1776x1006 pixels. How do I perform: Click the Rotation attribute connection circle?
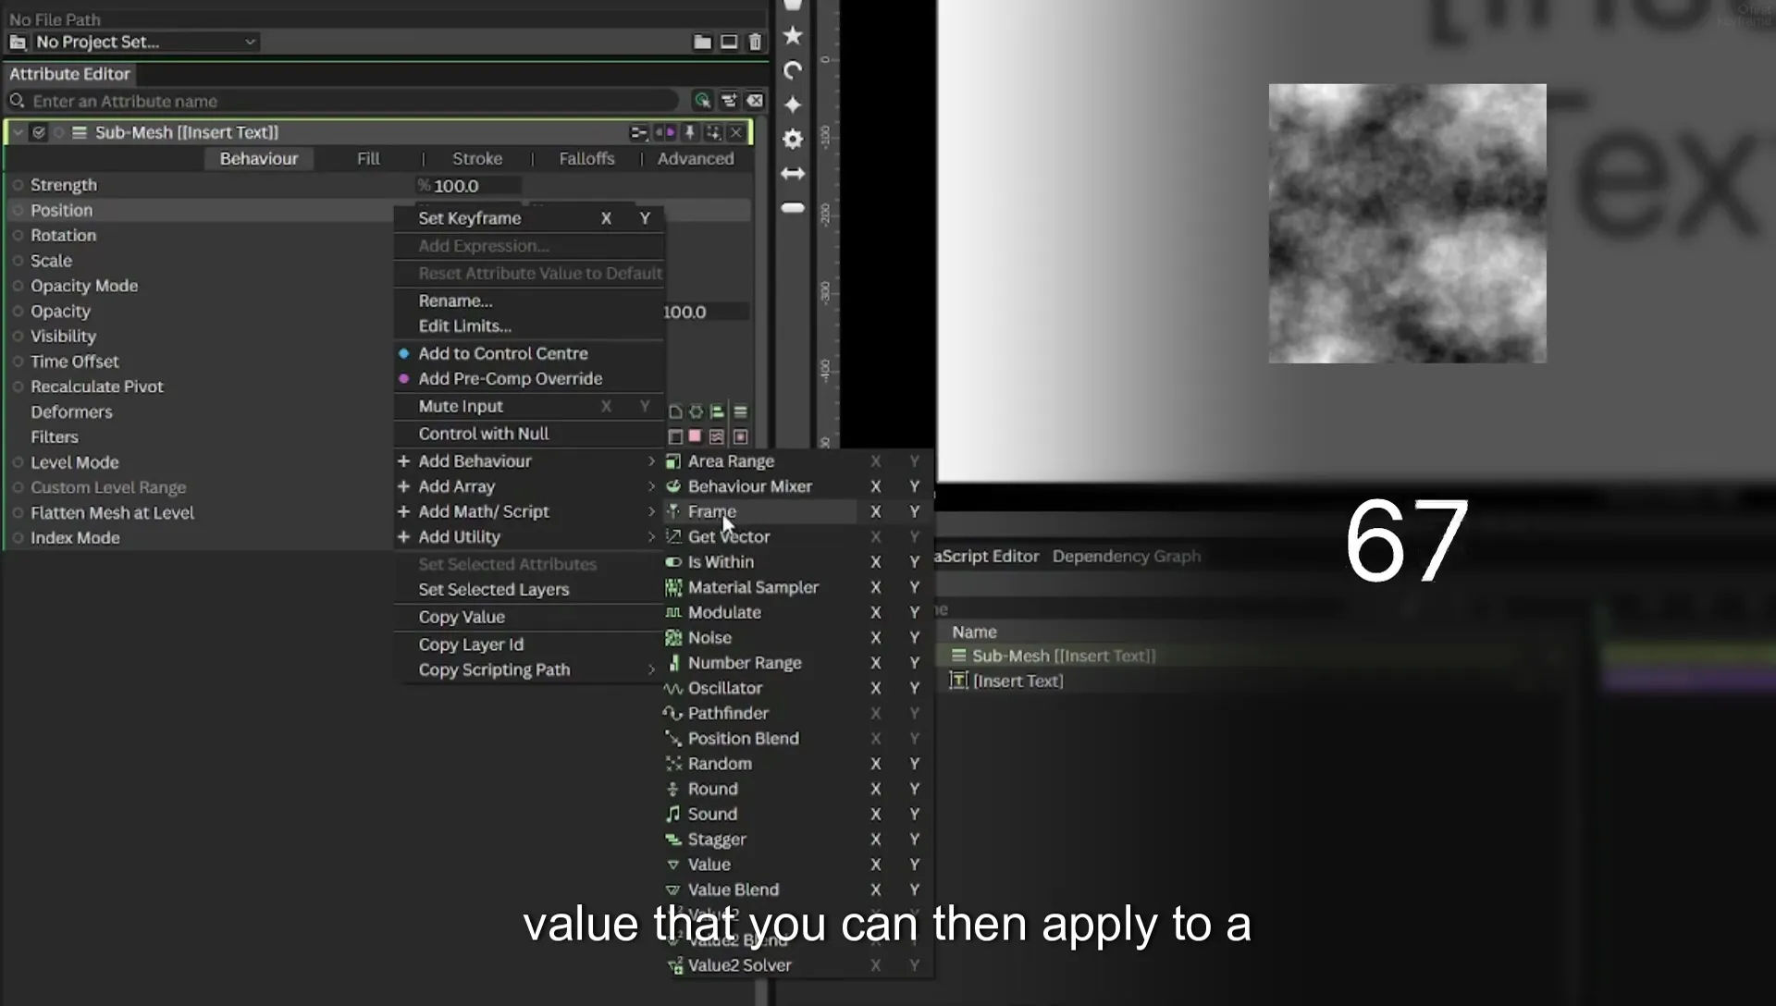point(18,236)
